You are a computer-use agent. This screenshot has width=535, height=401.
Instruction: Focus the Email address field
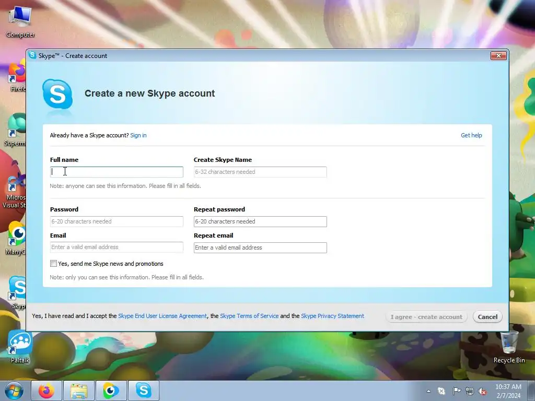coord(117,247)
